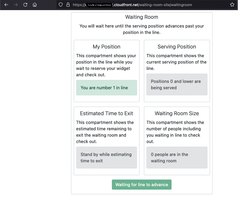Click 'Positions 0 and lower are being served'

(x=177, y=84)
